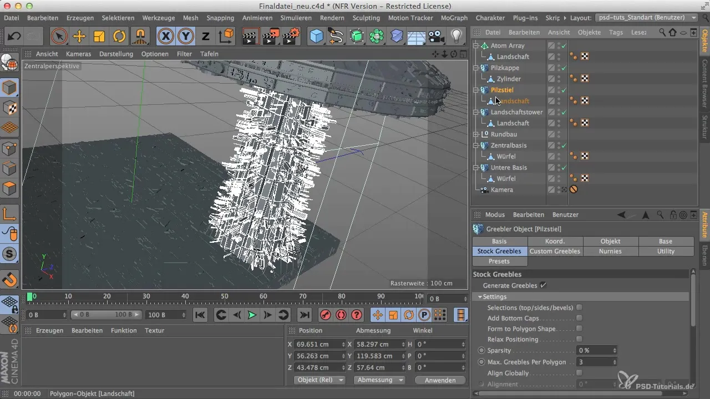
Task: Open the Sculpting menu
Action: coord(366,18)
